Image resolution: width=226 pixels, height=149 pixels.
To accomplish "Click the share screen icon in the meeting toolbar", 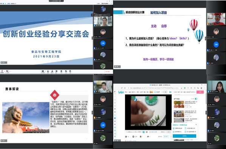I will tap(43, 71).
